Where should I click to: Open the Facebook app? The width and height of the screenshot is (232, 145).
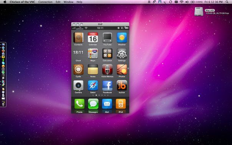tap(107, 86)
